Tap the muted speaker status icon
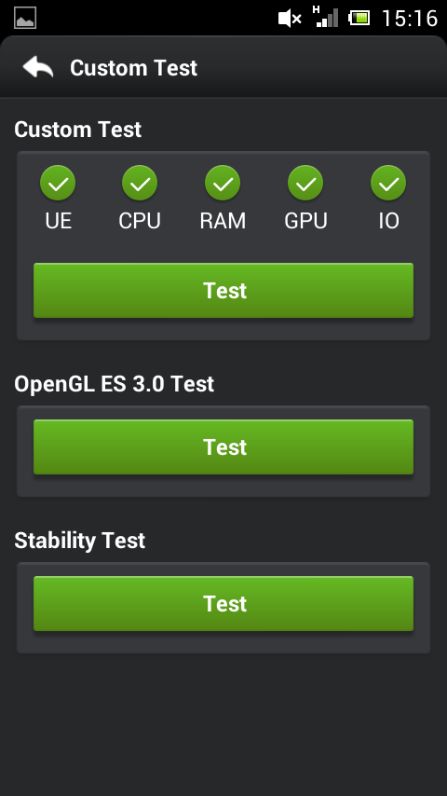Screen dimensions: 447x796 290,19
